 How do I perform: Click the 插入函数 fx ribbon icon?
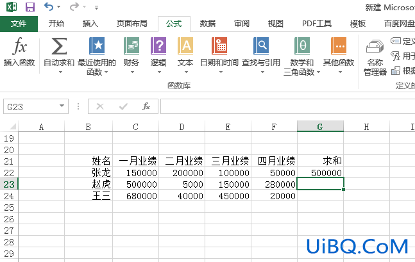coord(19,45)
